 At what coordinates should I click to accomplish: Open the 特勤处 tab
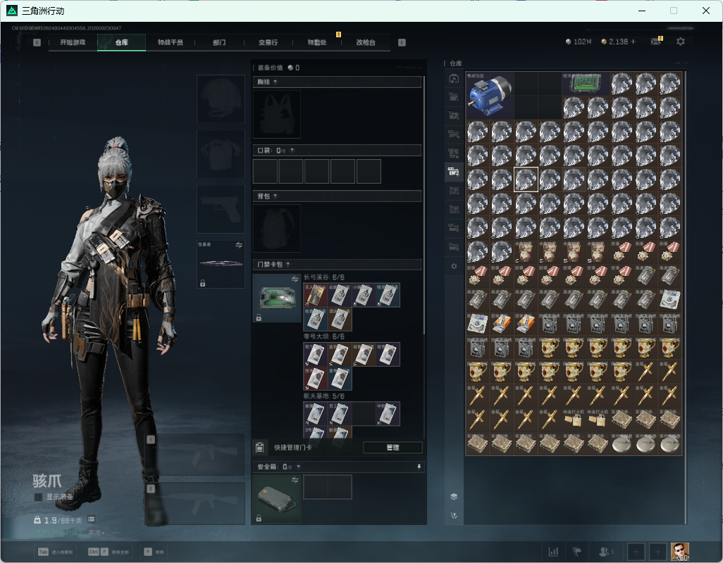317,42
